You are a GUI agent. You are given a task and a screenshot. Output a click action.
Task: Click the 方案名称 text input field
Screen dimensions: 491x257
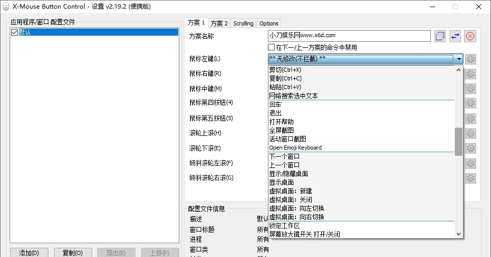point(349,36)
